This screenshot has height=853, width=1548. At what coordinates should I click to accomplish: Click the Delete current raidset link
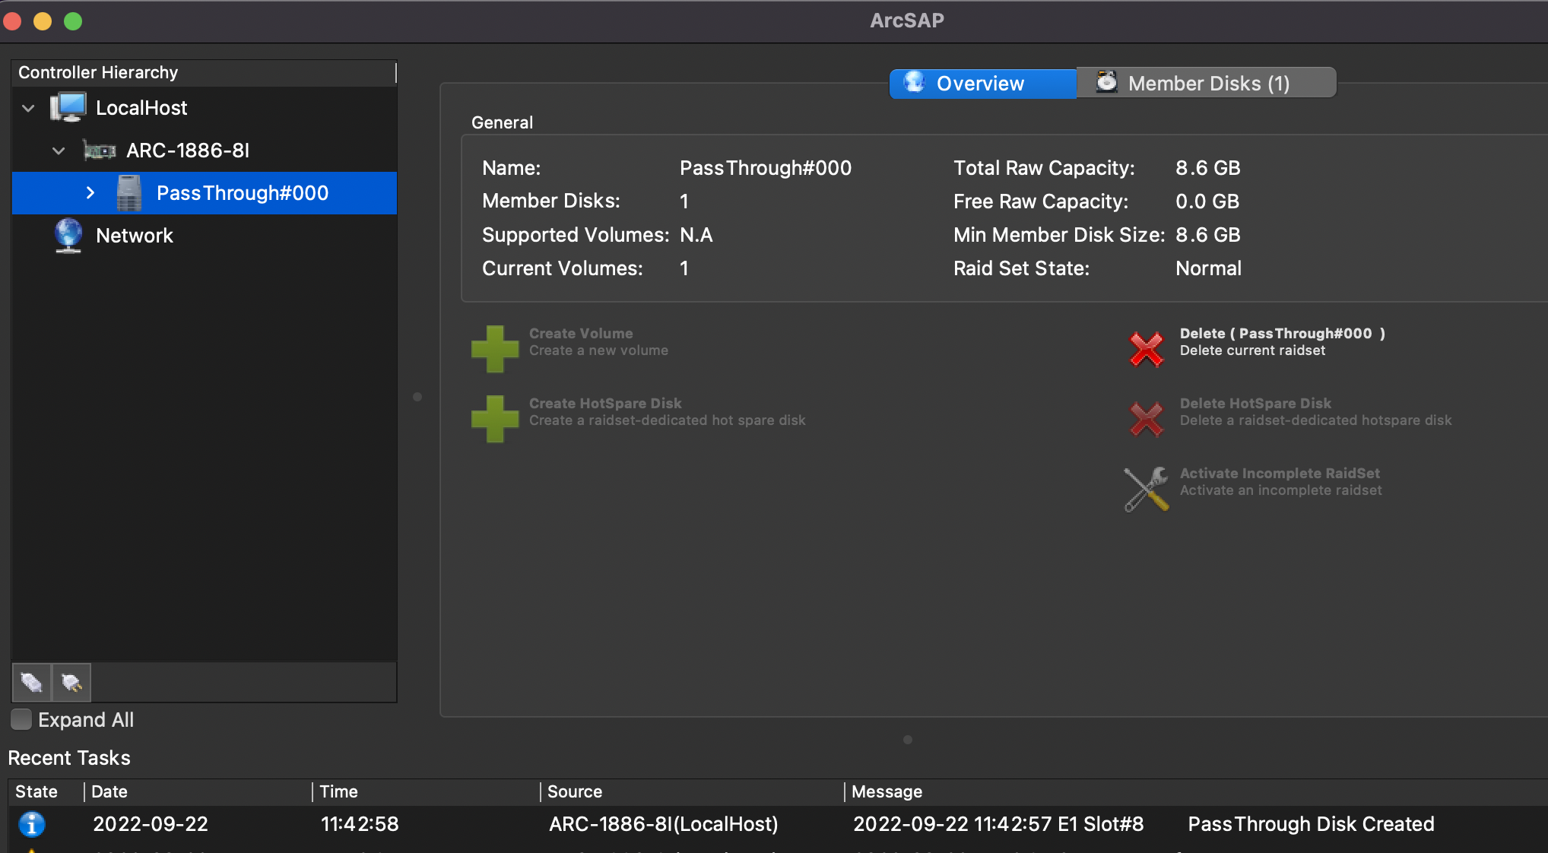click(x=1251, y=350)
